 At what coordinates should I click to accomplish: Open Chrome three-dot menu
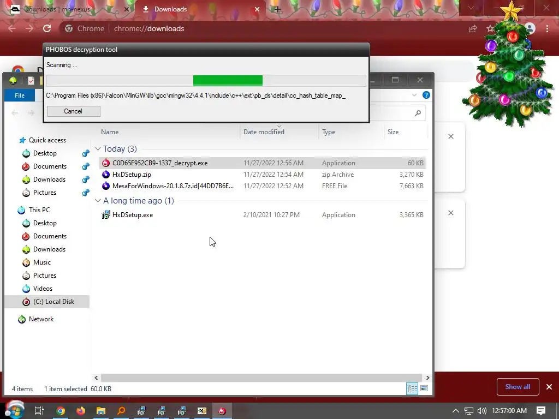547,28
